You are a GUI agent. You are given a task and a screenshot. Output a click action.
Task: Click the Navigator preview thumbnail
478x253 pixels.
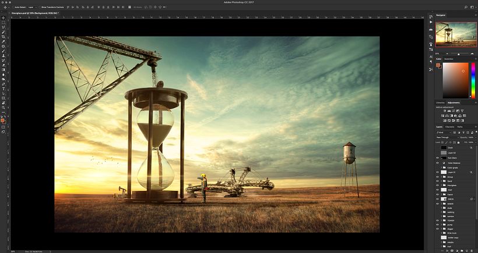pos(456,34)
